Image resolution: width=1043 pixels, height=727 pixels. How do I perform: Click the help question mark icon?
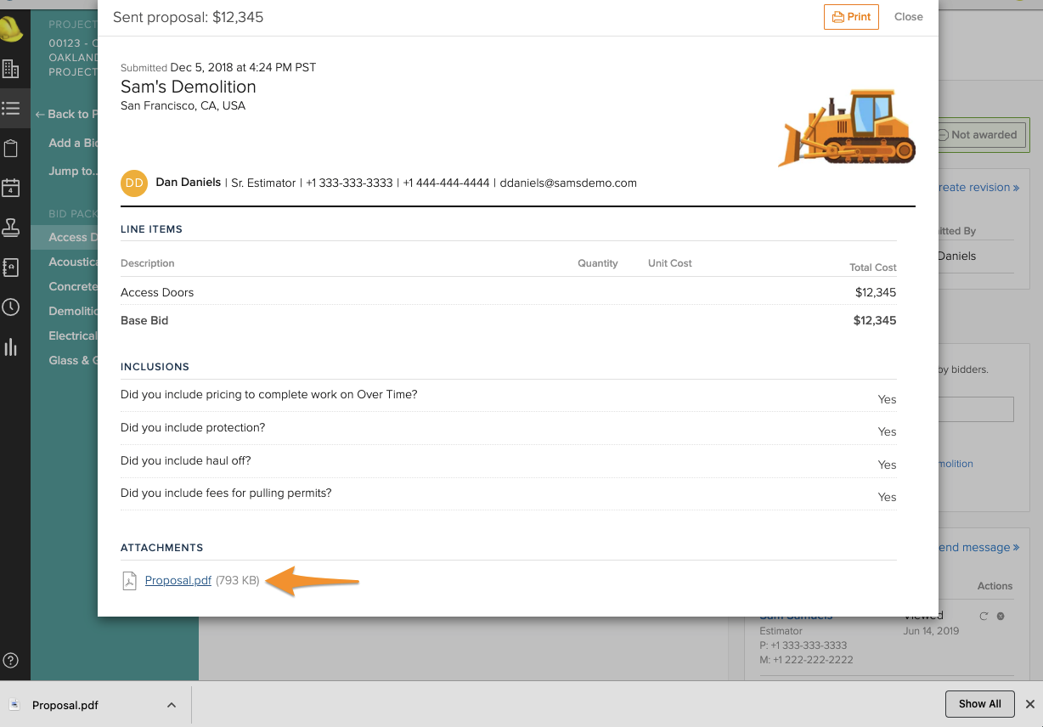(x=11, y=660)
